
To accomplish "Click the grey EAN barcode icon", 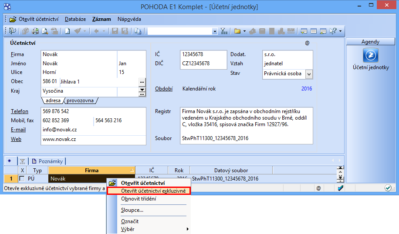I will (291, 31).
